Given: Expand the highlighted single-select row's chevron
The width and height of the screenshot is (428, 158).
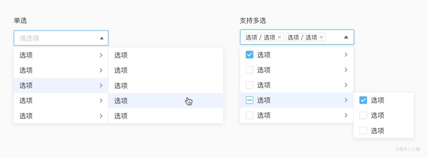Looking at the screenshot, I should pos(101,85).
